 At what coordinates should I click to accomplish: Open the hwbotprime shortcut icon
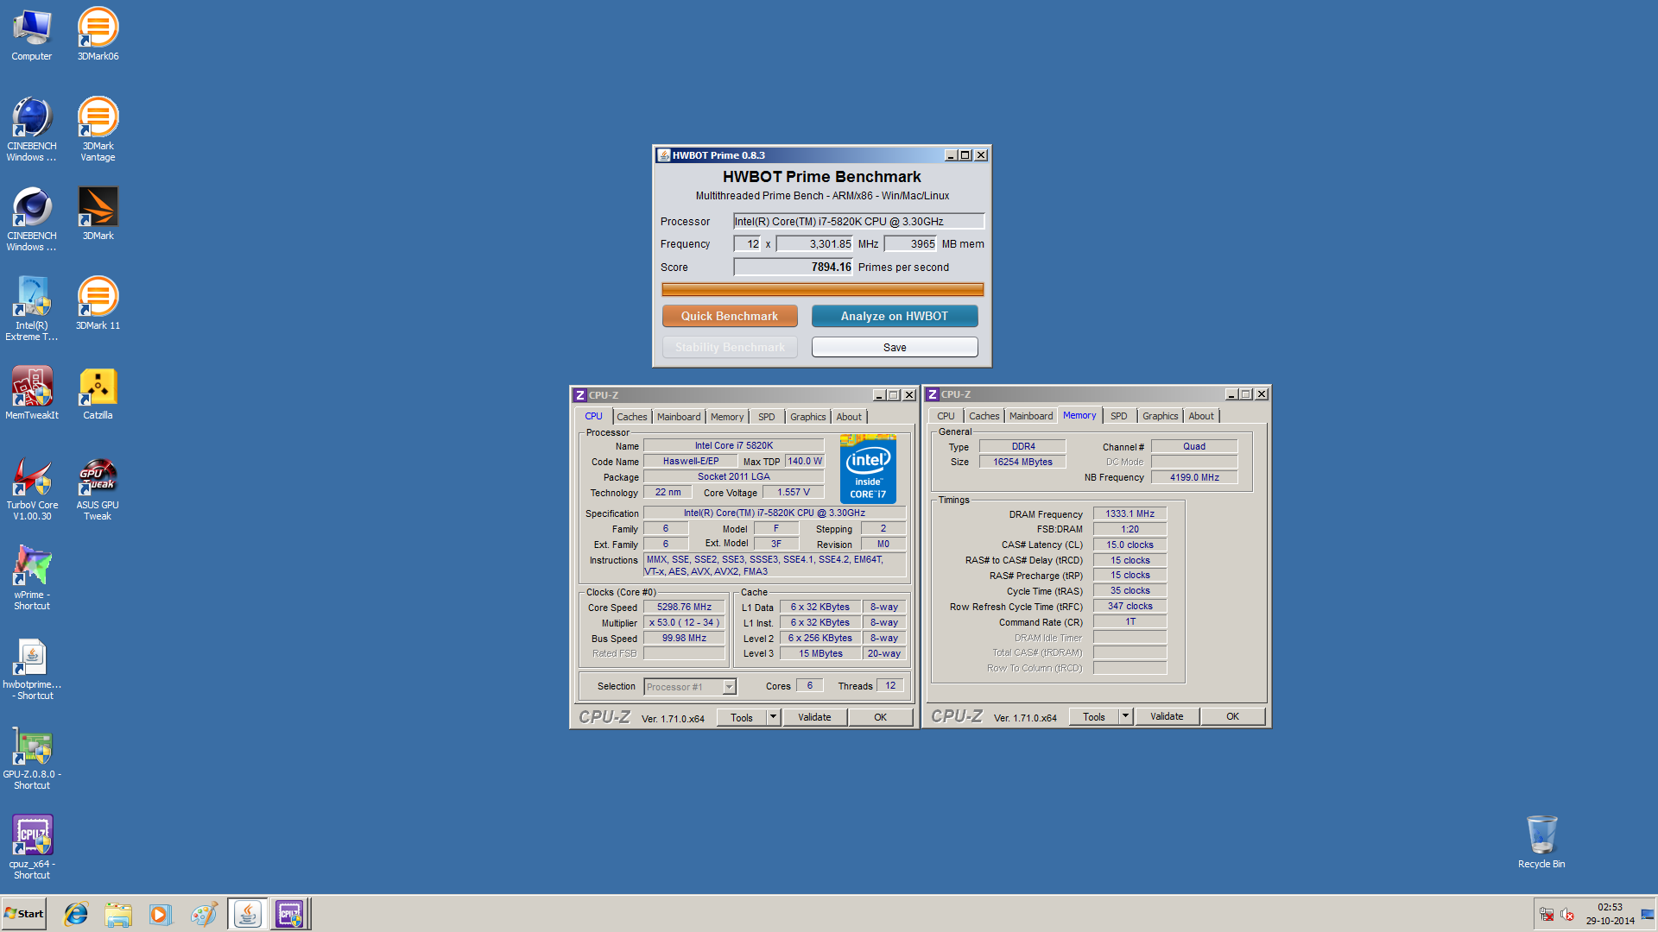32,668
